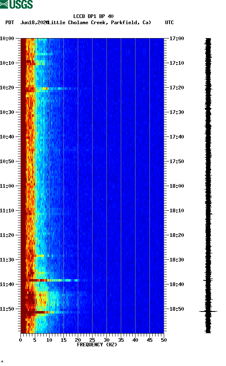Click the "20" frequency axis label
This screenshot has height=366, width=226.
(x=78, y=340)
